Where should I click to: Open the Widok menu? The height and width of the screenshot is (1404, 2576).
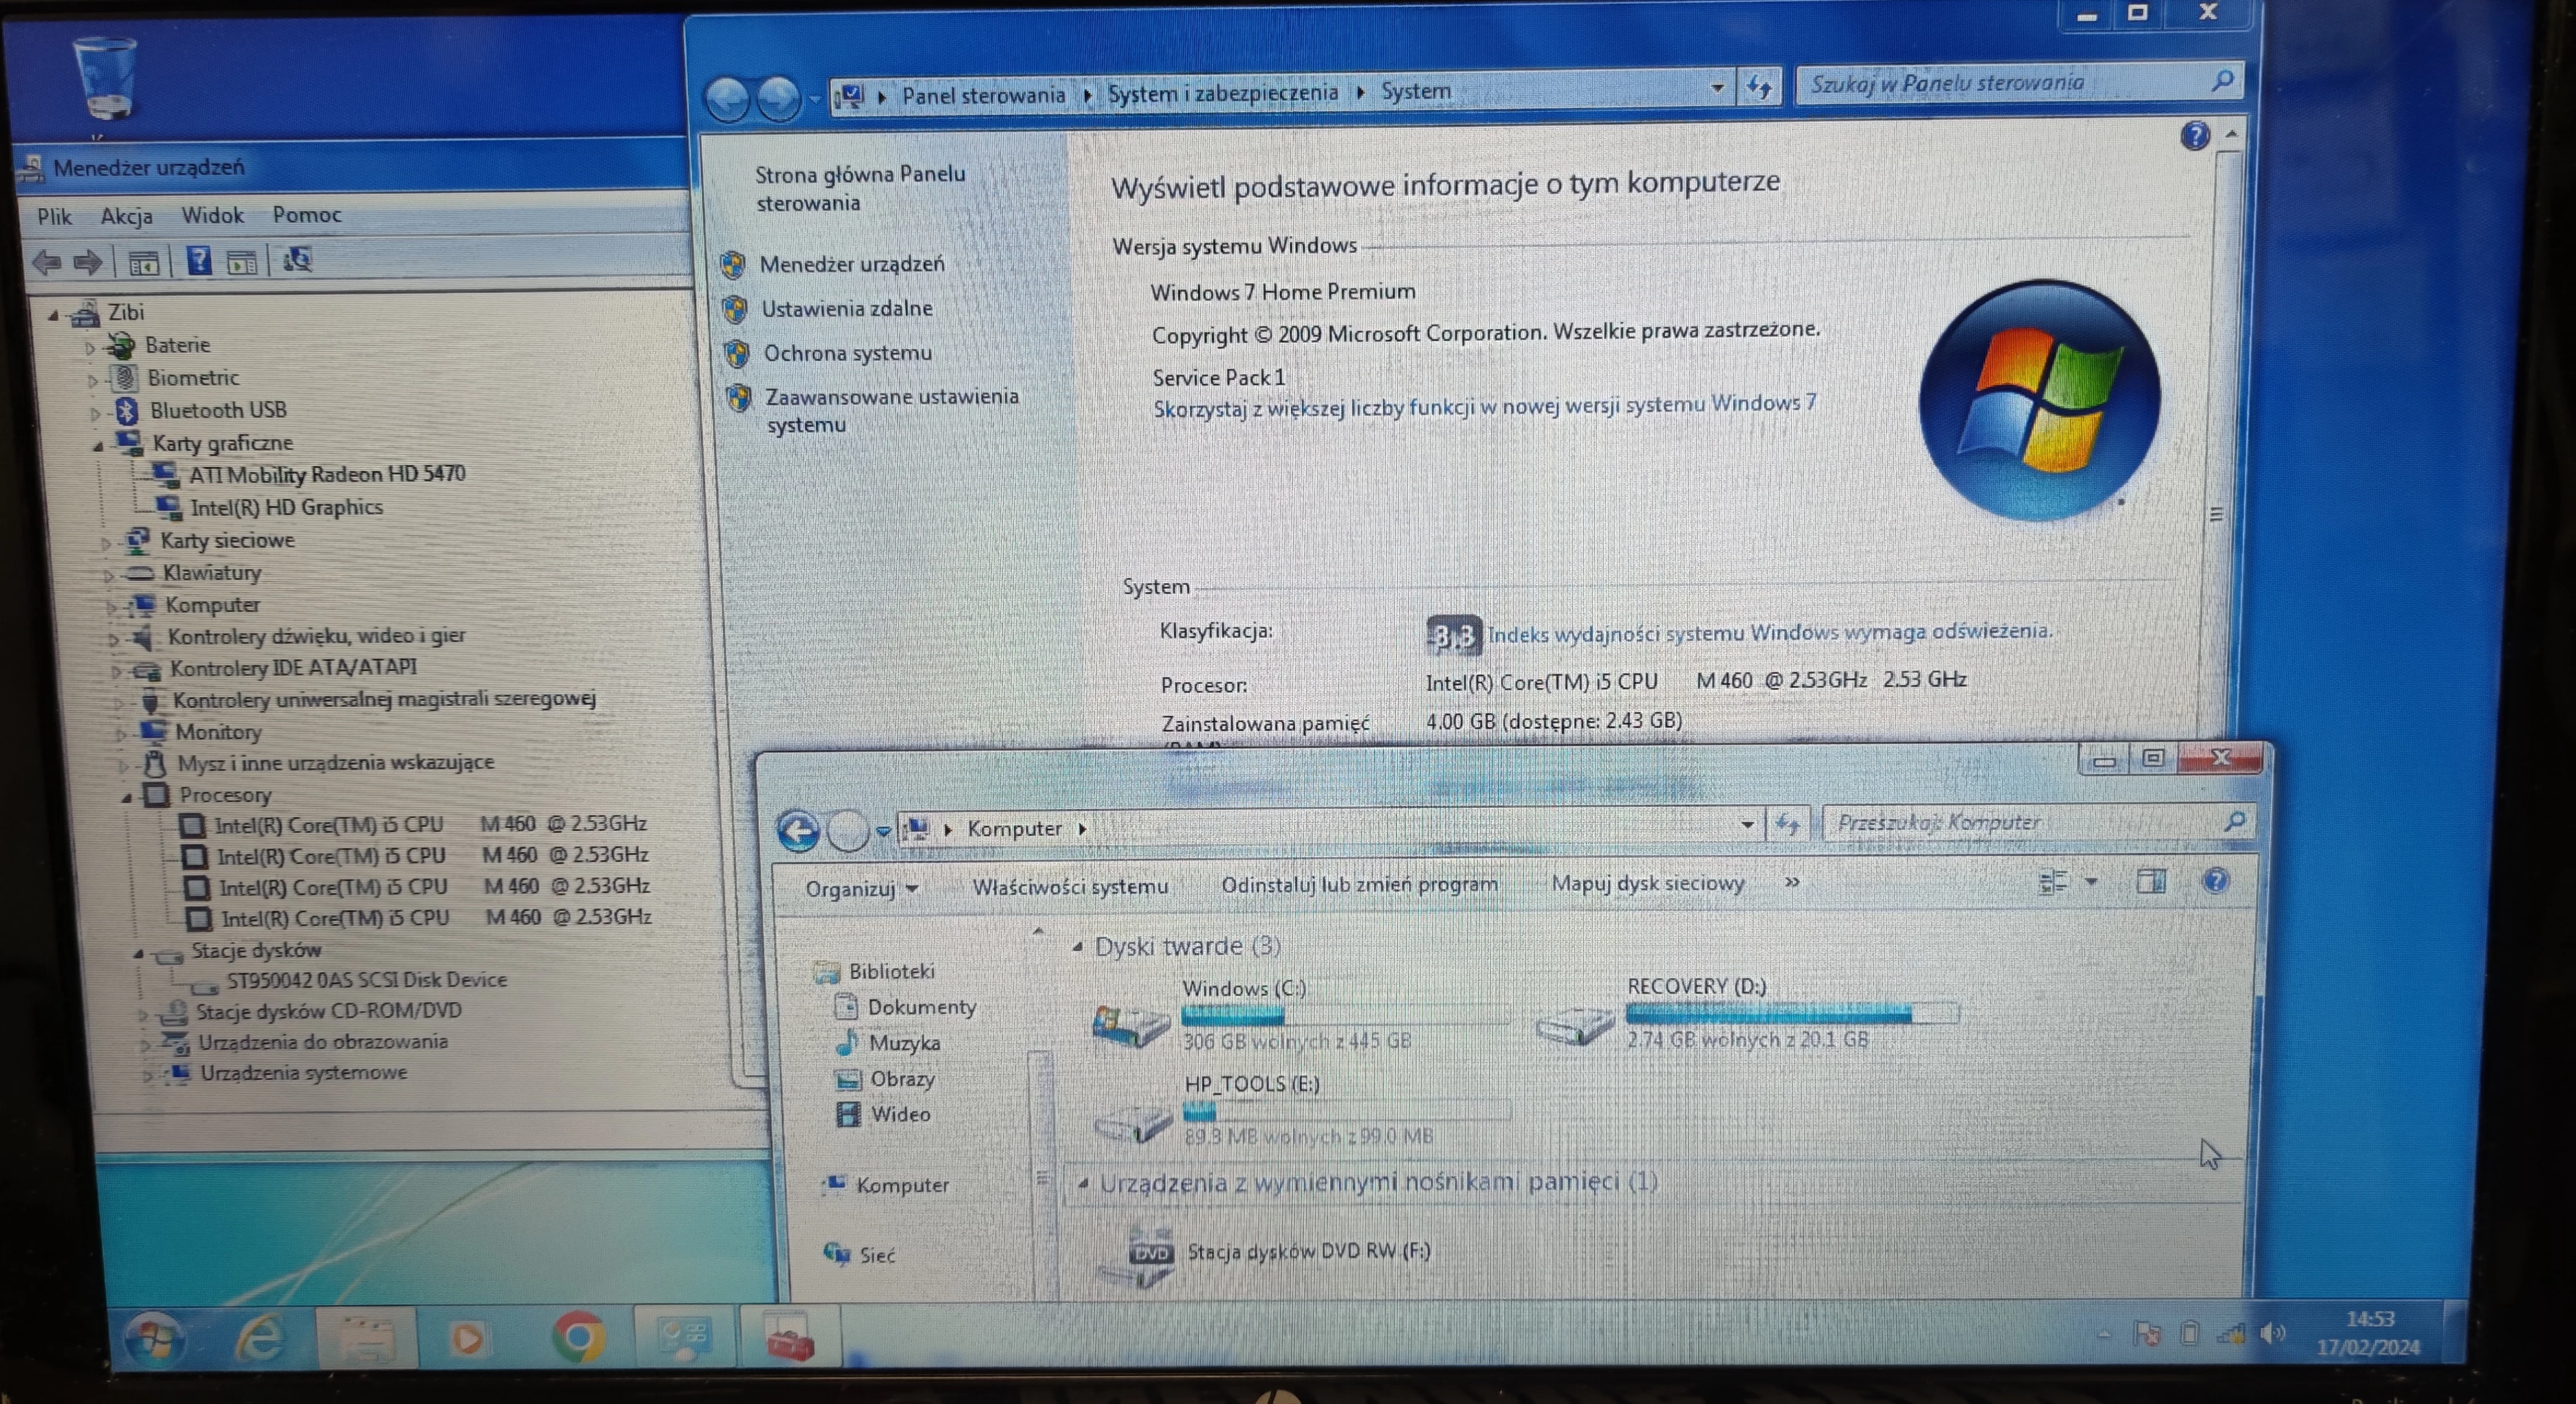point(213,215)
